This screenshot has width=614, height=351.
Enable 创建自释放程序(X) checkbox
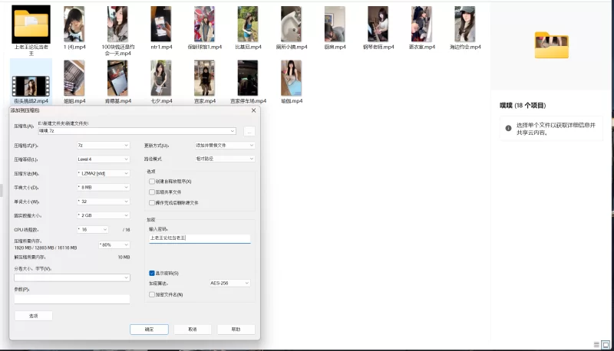152,182
